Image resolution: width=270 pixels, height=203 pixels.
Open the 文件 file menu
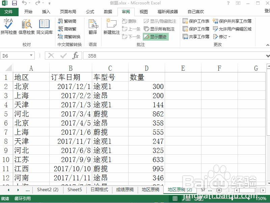coord(9,12)
